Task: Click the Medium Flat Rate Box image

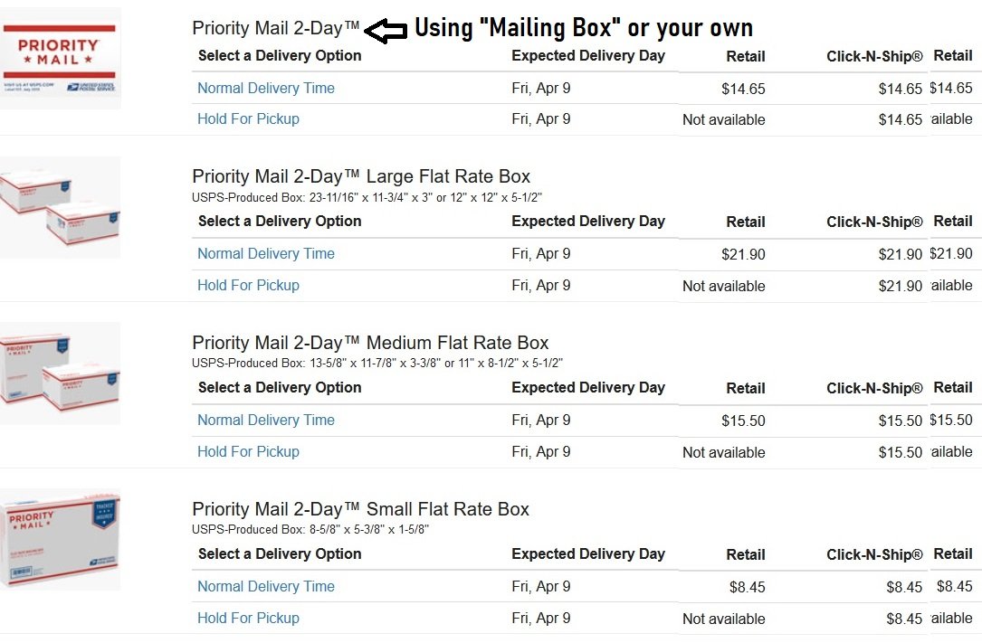Action: click(61, 373)
